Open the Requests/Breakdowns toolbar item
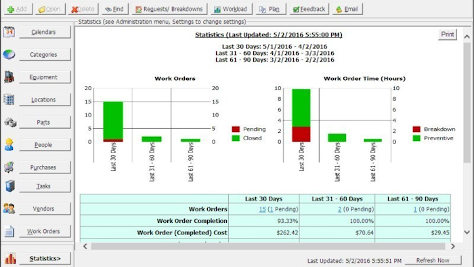This screenshot has width=474, height=267. 169,9
